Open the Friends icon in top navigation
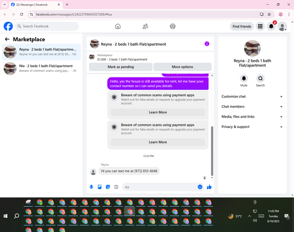This screenshot has height=232, width=294. click(145, 26)
